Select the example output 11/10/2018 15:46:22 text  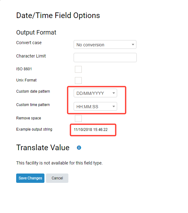click(x=91, y=130)
